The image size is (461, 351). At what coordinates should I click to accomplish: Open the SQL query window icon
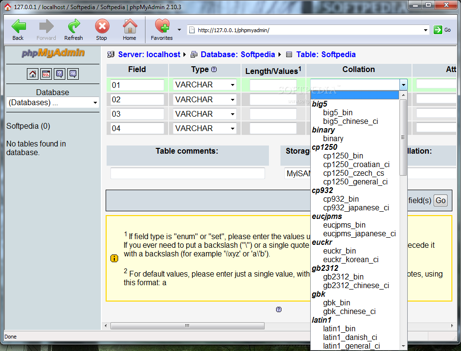(x=46, y=74)
